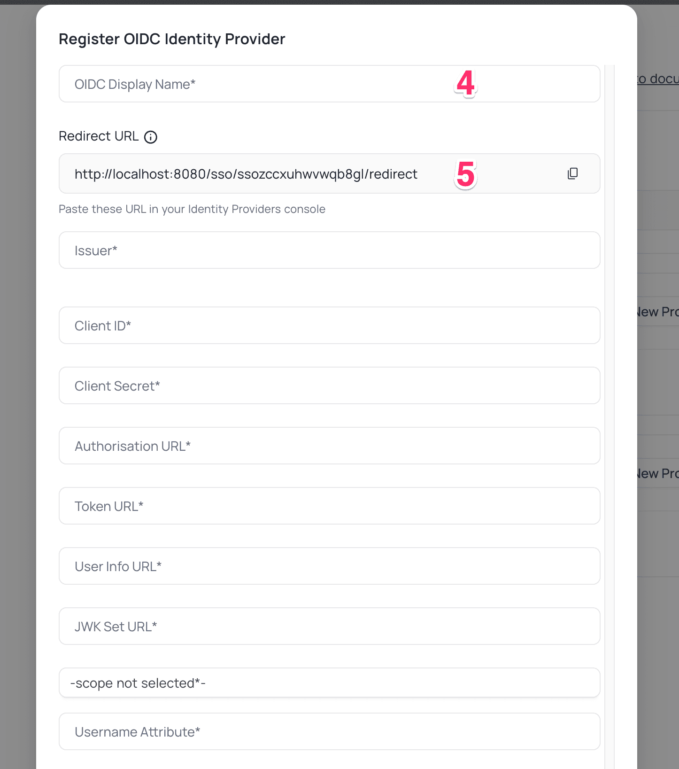Click the info icon beside Redirect URL
The width and height of the screenshot is (679, 769).
[x=150, y=137]
